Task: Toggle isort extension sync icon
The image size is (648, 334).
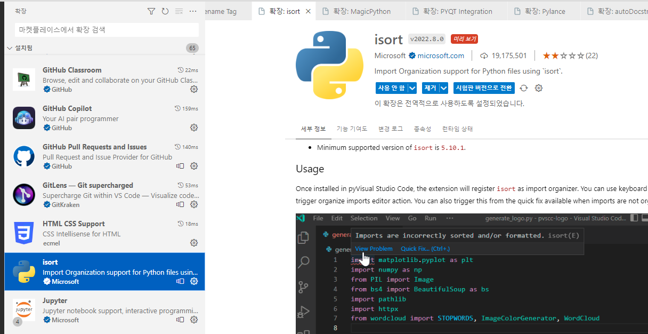Action: click(x=524, y=88)
